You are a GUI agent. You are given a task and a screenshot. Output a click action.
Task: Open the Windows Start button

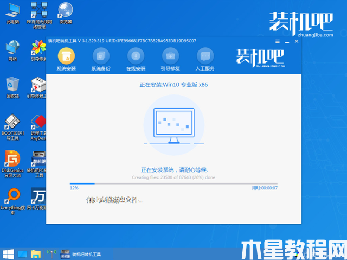(9, 254)
